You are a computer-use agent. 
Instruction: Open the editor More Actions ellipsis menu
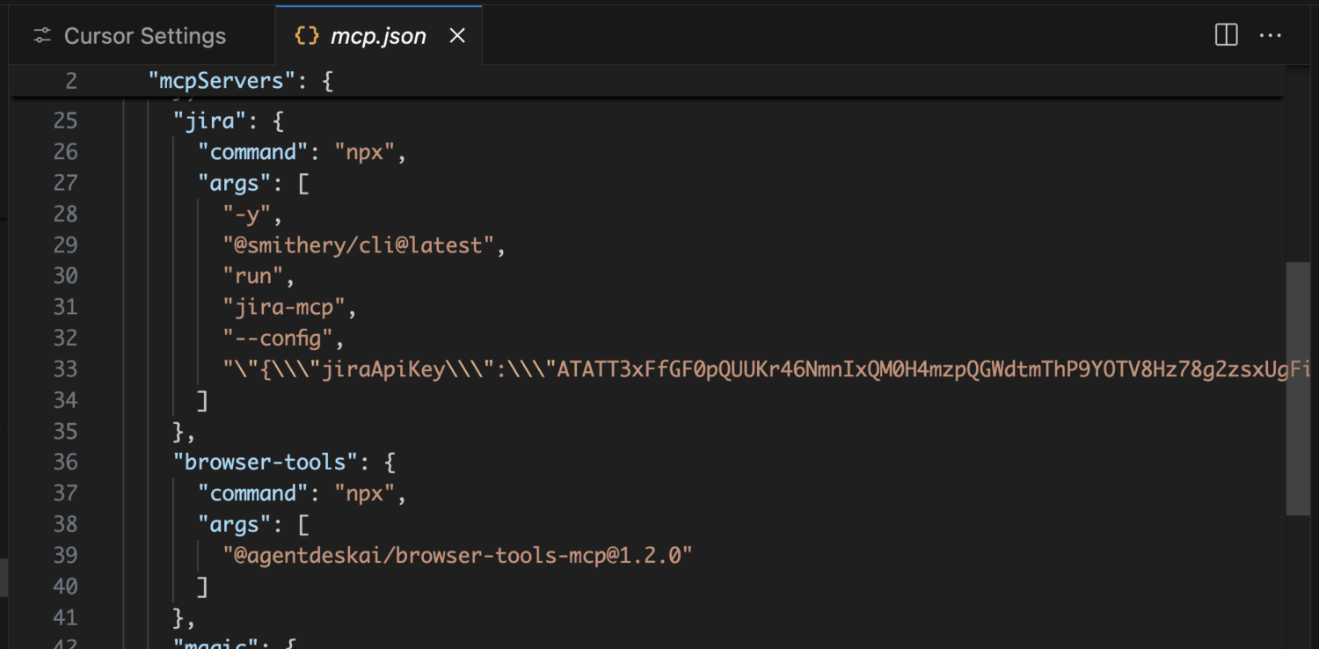(x=1270, y=35)
